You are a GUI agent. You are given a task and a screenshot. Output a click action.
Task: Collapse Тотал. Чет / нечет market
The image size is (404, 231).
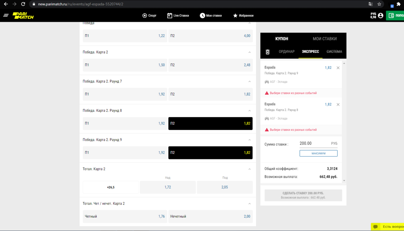coord(249,204)
